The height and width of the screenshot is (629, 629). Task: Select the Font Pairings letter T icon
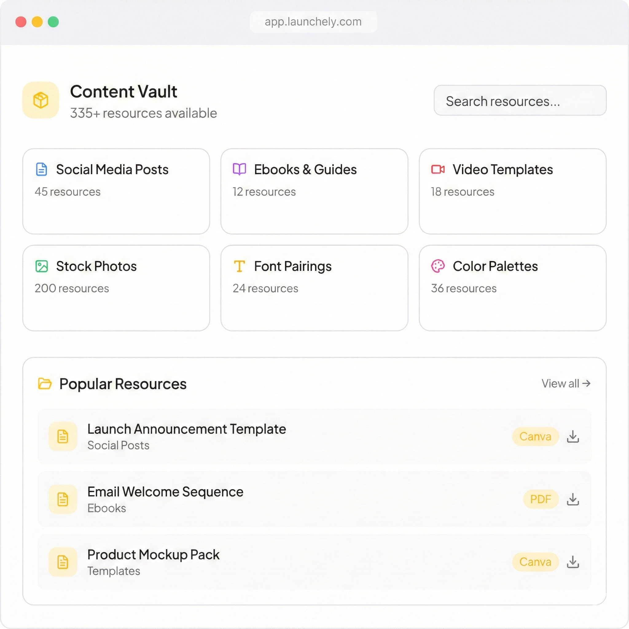pyautogui.click(x=239, y=266)
